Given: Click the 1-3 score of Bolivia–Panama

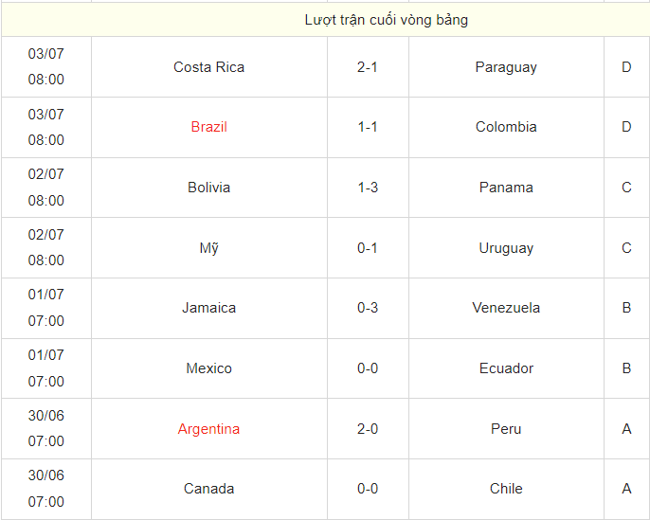Looking at the screenshot, I should tap(368, 188).
